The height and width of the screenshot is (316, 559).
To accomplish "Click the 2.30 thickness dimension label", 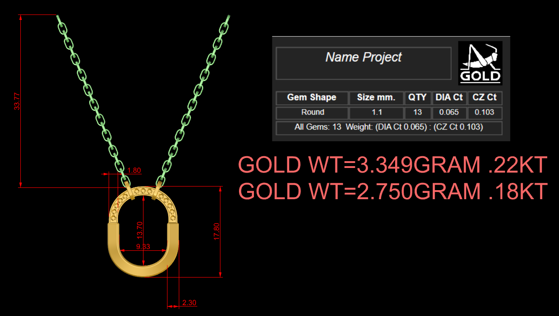I will (x=189, y=303).
